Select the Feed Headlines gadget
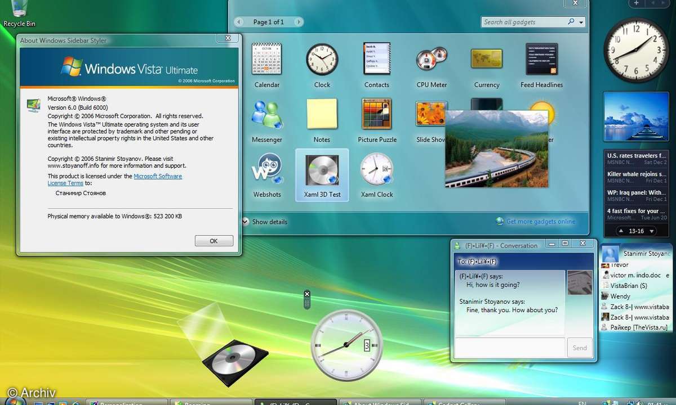Screen dimensions: 676x405 (541, 59)
